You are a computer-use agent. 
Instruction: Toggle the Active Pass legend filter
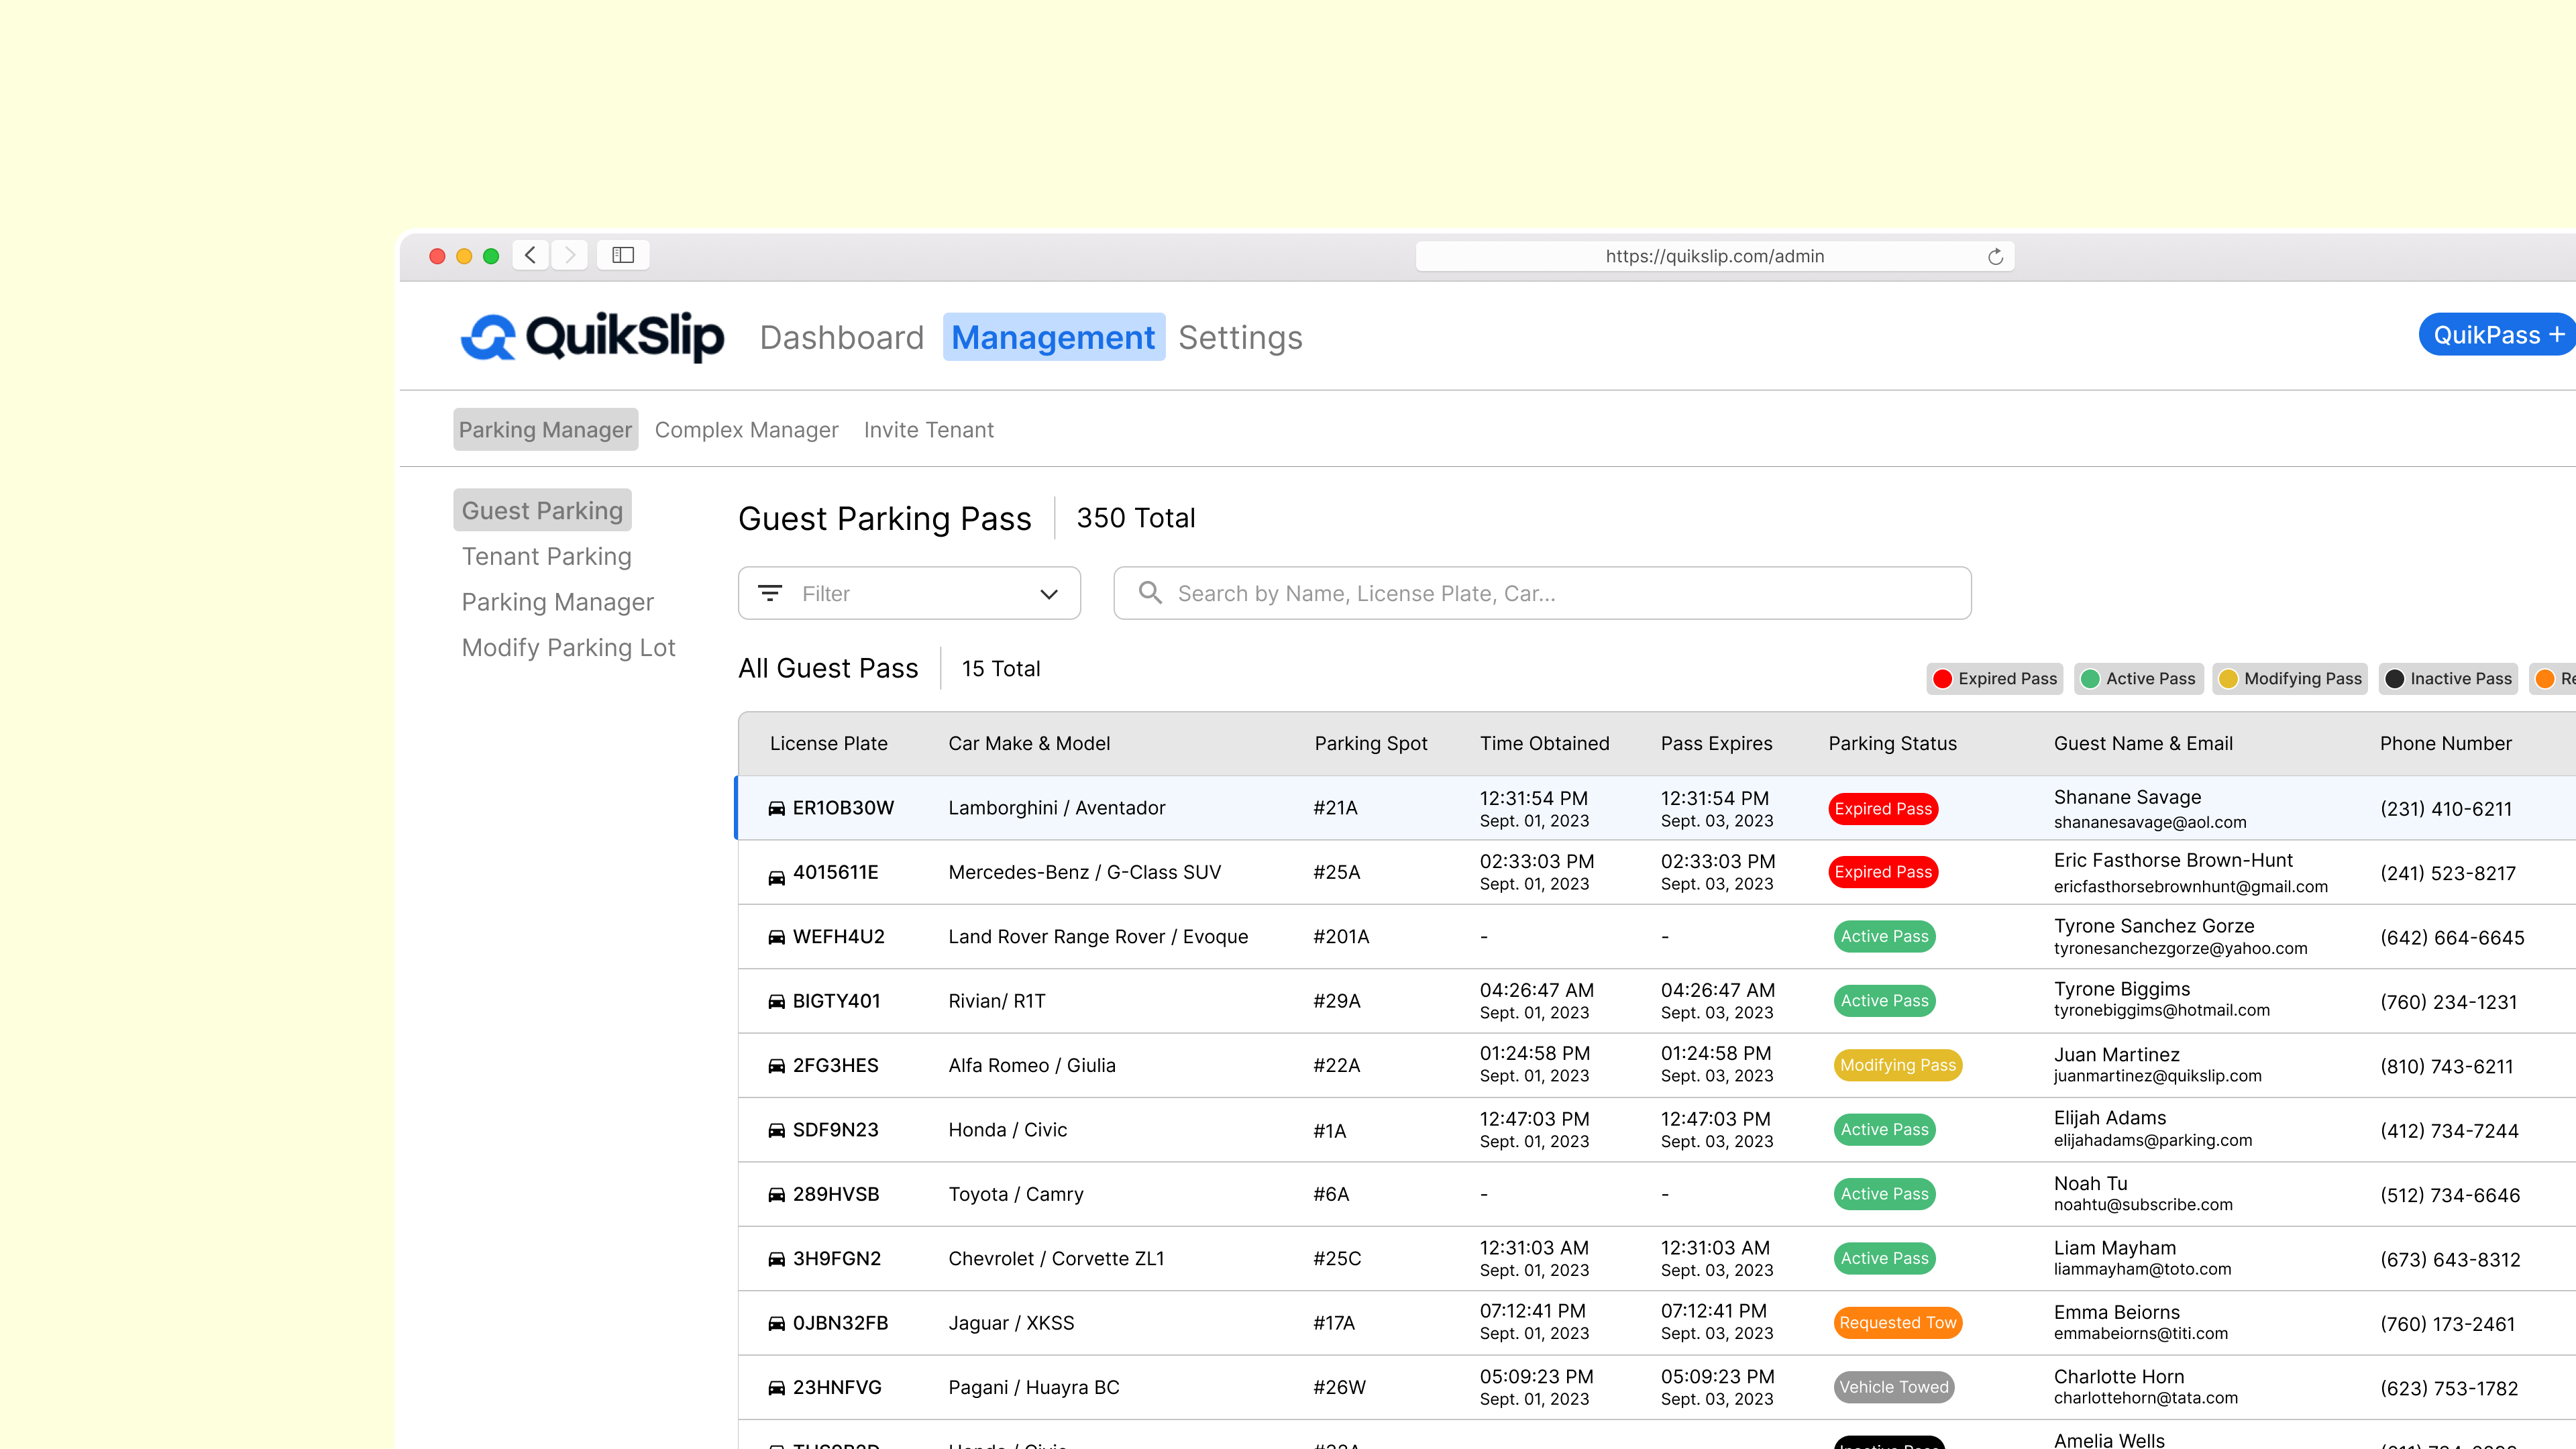pyautogui.click(x=2138, y=679)
